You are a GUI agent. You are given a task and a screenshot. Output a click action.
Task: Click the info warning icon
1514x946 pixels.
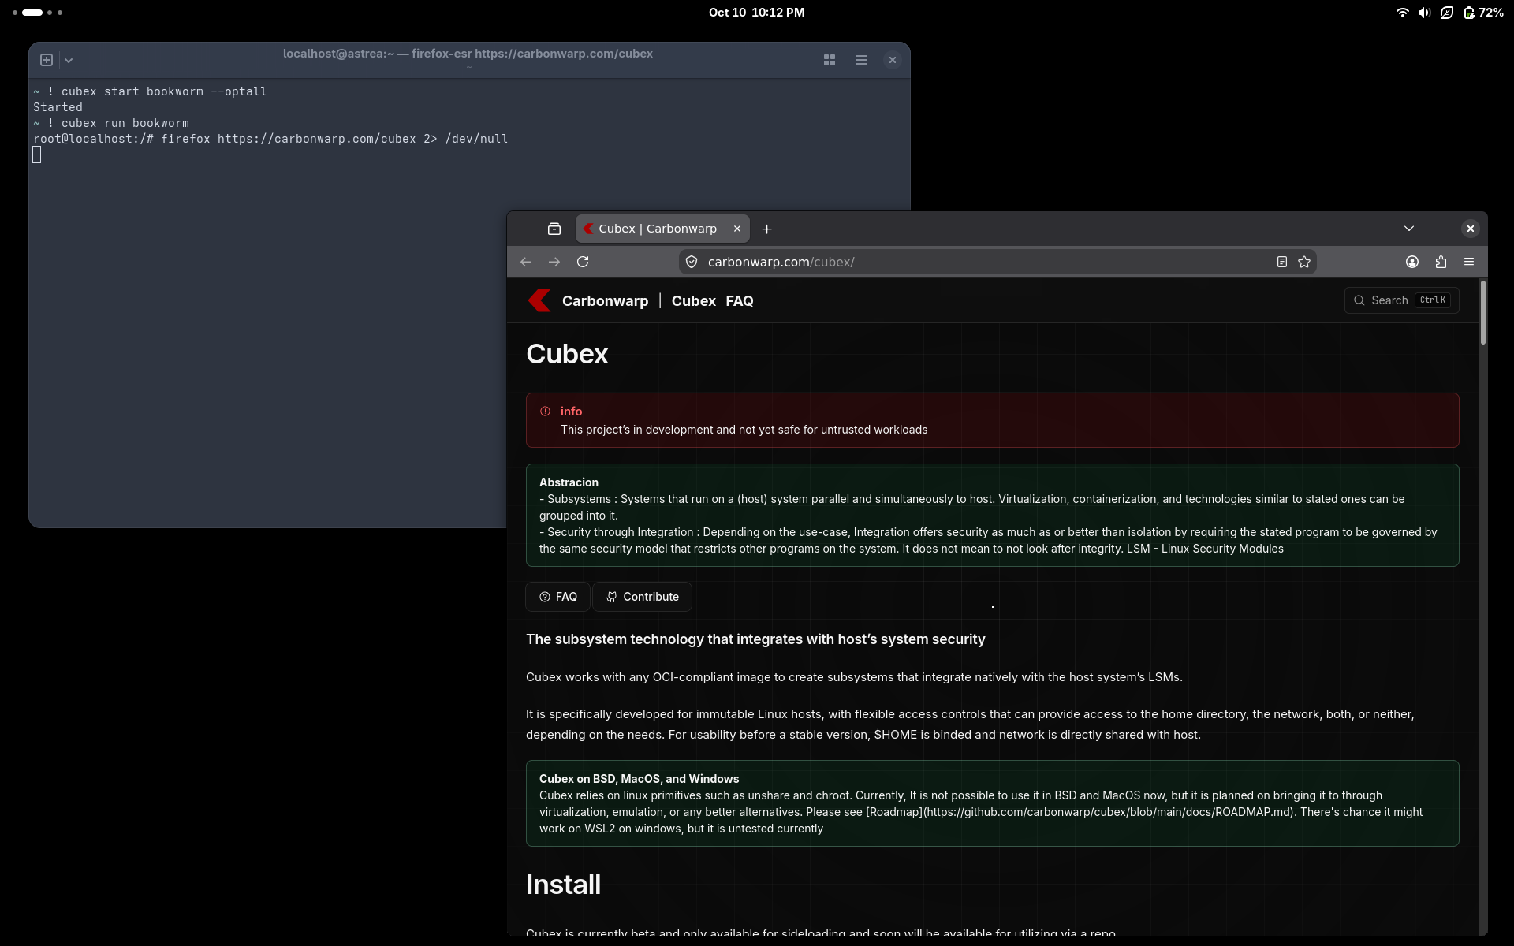pos(545,412)
